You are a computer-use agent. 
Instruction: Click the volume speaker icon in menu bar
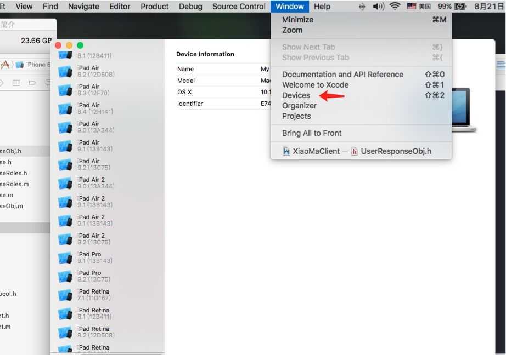(378, 7)
